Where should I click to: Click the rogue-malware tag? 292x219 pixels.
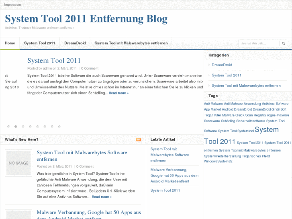point(278,115)
